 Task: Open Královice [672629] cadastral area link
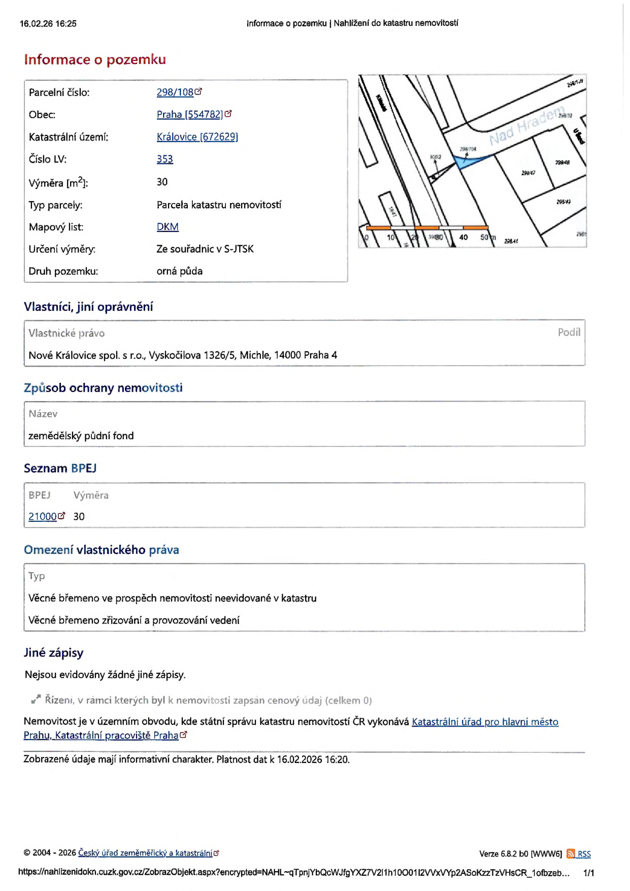tap(197, 137)
